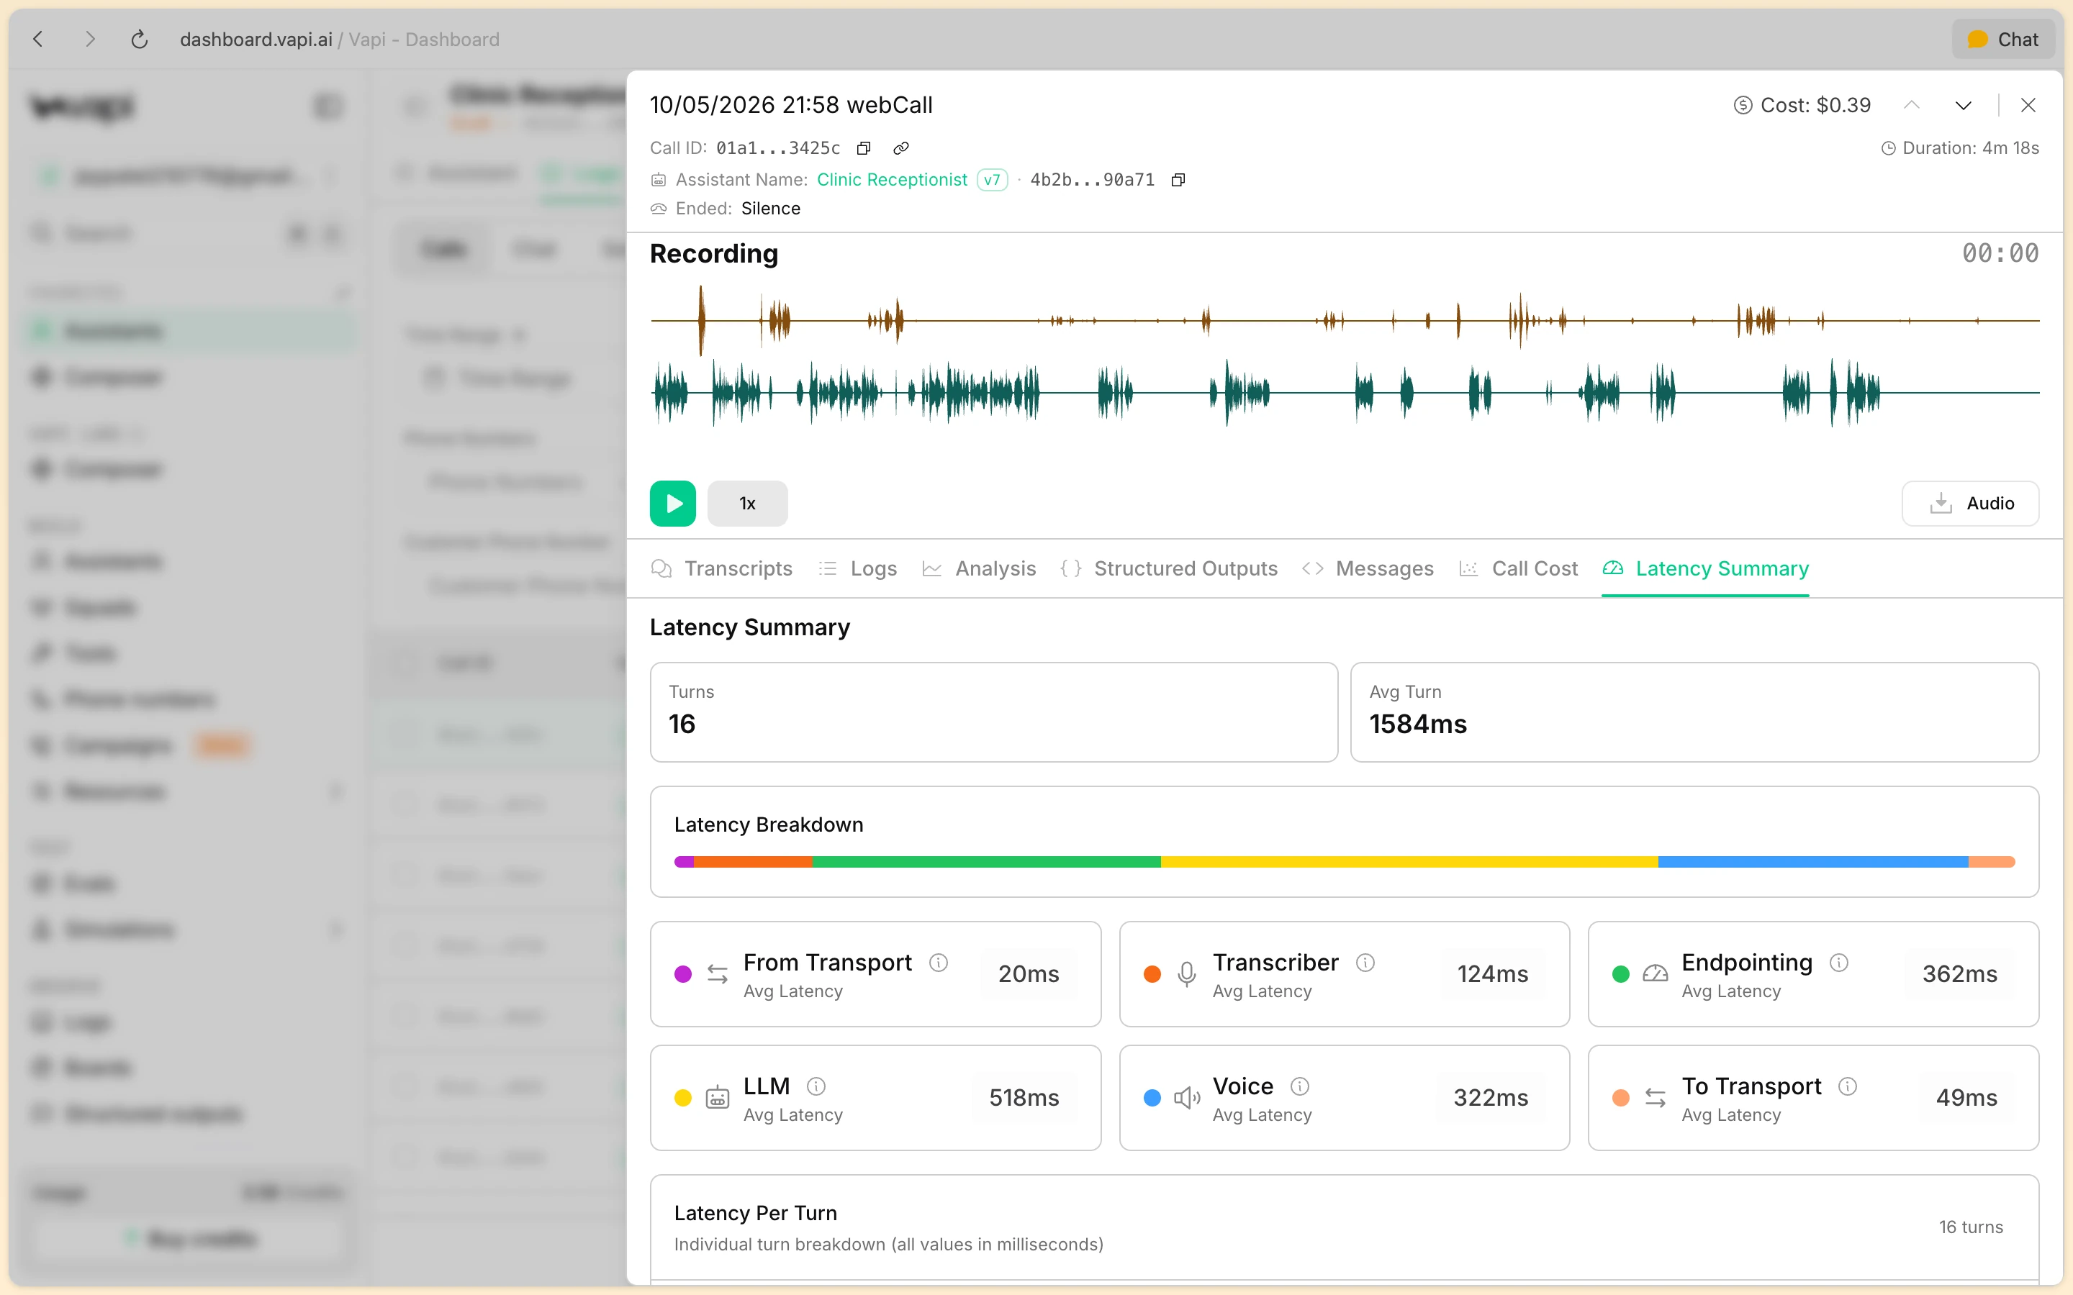
Task: Click the green Endpointing color dot
Action: (1621, 974)
